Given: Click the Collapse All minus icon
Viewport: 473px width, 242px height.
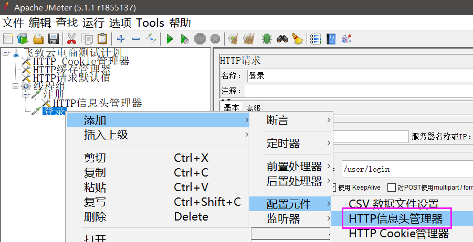Looking at the screenshot, I should 136,39.
